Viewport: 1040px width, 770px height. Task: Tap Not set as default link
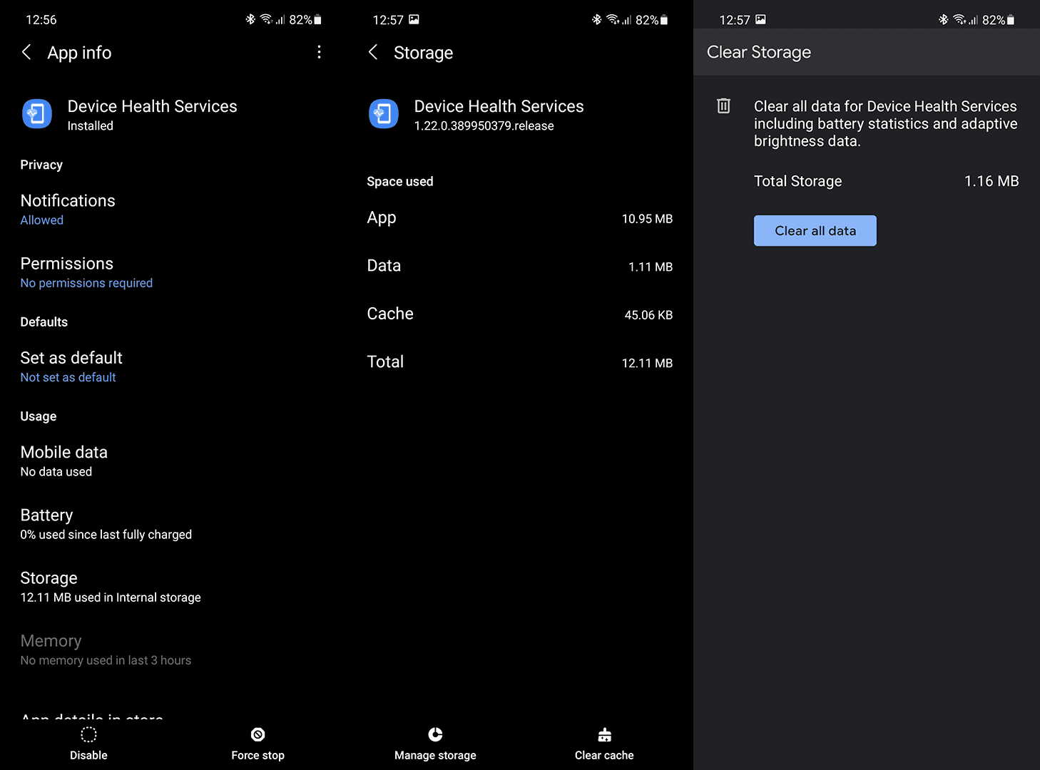click(68, 377)
